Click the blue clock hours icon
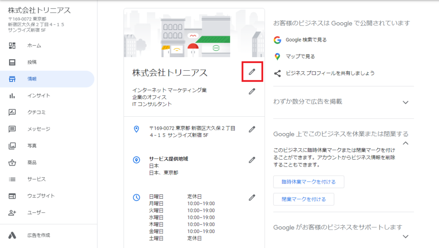The height and width of the screenshot is (248, 439). click(136, 197)
